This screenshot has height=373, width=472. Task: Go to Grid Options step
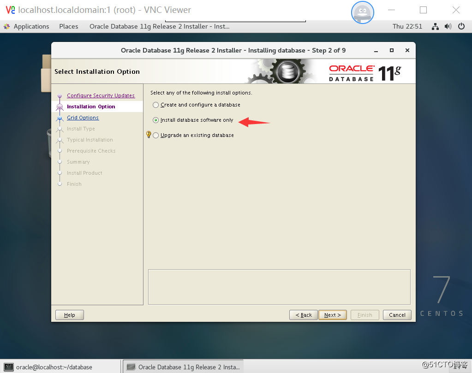83,118
